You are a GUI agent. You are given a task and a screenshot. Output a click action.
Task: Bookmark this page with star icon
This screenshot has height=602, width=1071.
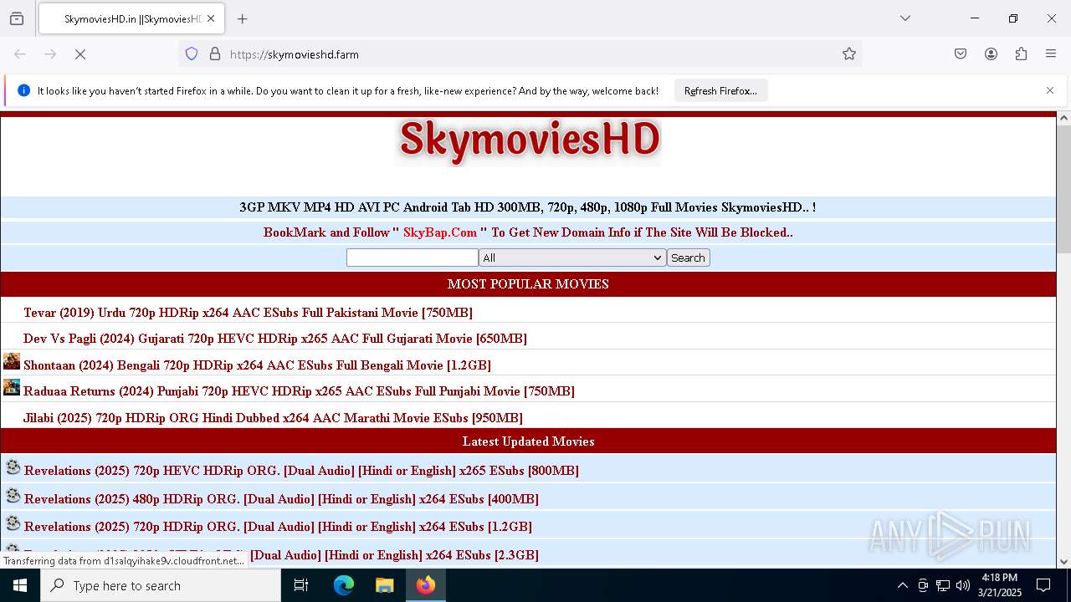pyautogui.click(x=849, y=54)
